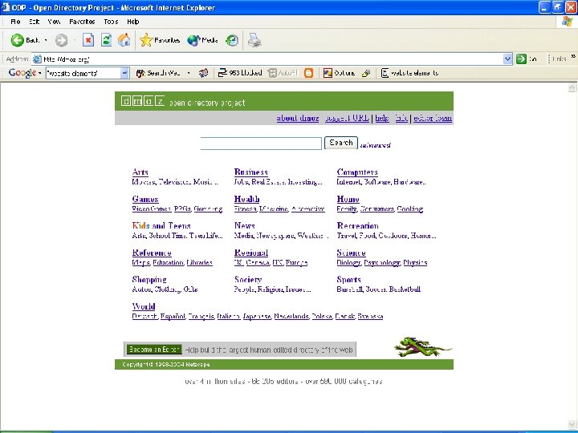Open the Business category
The image size is (578, 433).
(250, 172)
